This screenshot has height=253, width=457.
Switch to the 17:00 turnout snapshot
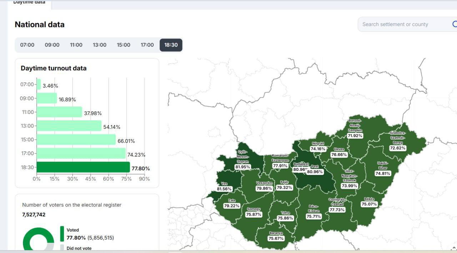point(147,45)
